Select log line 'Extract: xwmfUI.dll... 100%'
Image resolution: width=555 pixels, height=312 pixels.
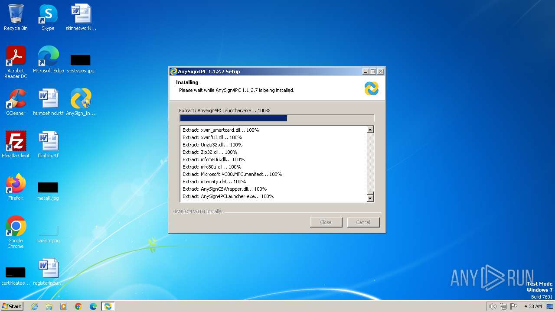[x=212, y=137]
